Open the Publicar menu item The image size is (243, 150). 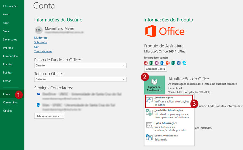point(8,73)
